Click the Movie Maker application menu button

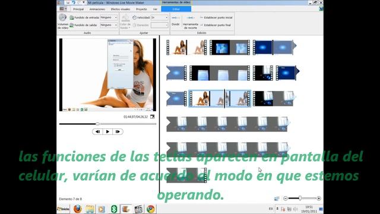[63, 9]
